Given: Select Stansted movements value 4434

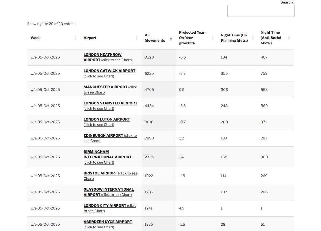Looking at the screenshot, I should [x=149, y=106].
